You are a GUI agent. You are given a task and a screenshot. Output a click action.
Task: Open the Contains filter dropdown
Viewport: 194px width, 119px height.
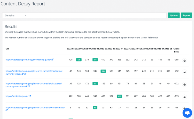15,15
